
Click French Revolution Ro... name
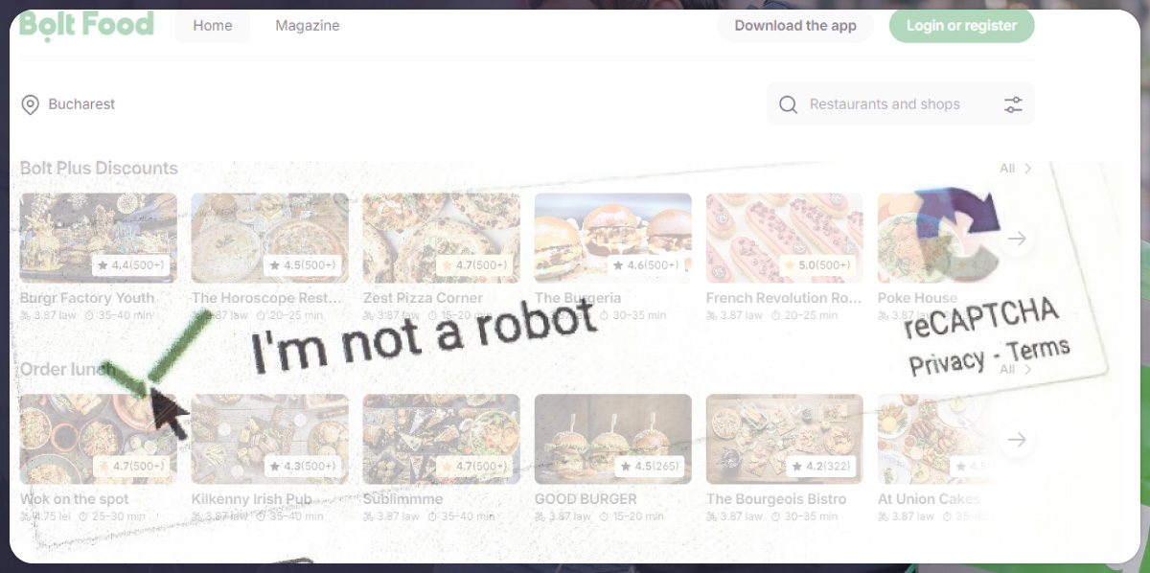pyautogui.click(x=784, y=298)
